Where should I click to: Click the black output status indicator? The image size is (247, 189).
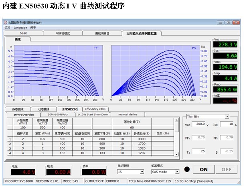pos(187,169)
